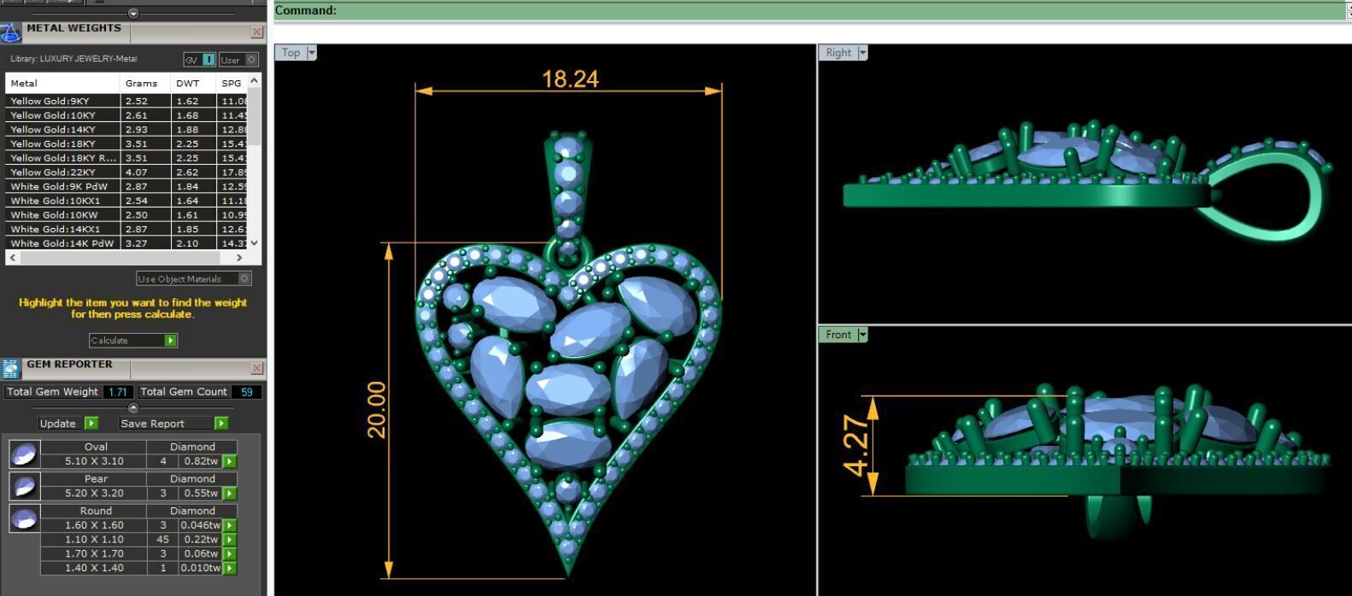Click the green arrow on Calculate

point(170,341)
